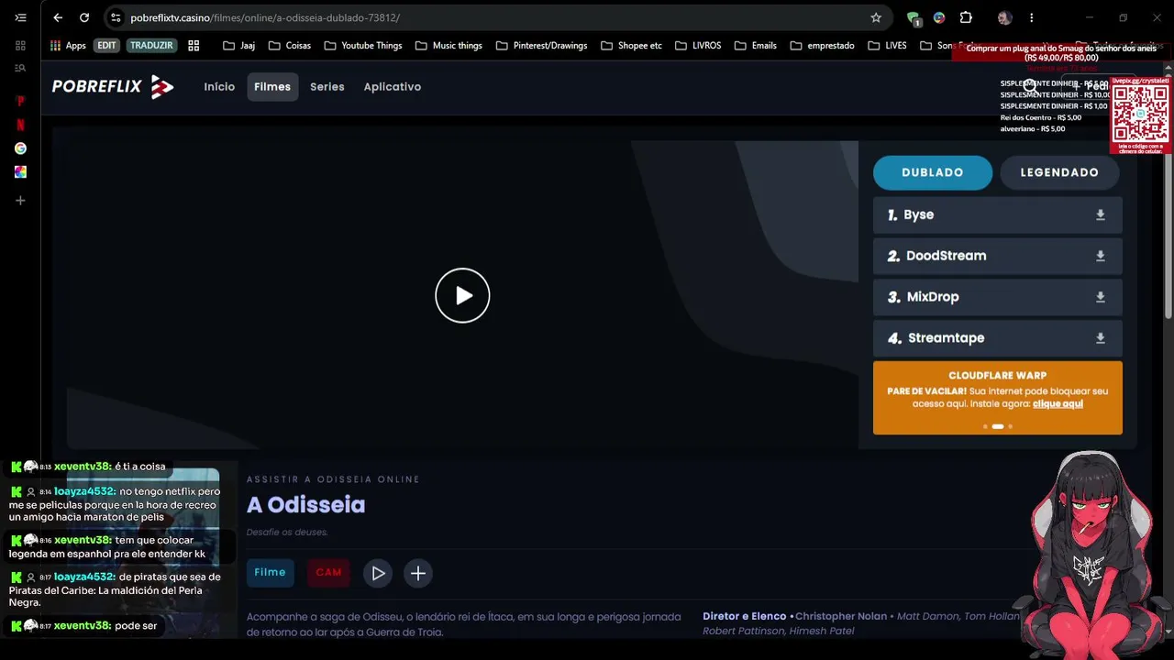Switch to the colorful square pinned tab

coord(20,172)
